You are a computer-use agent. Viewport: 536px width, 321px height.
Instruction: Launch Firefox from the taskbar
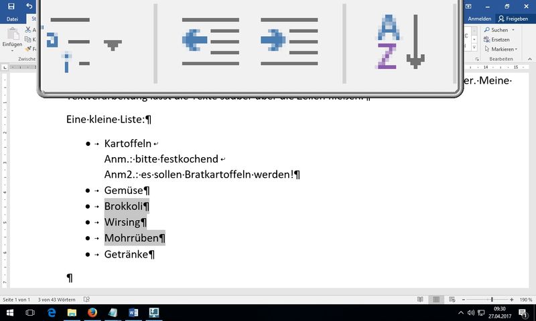[92, 312]
